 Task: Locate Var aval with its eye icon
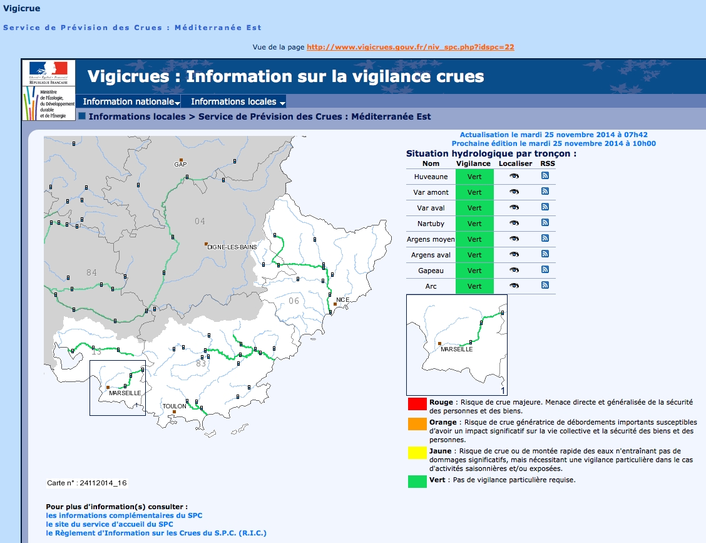click(x=514, y=208)
